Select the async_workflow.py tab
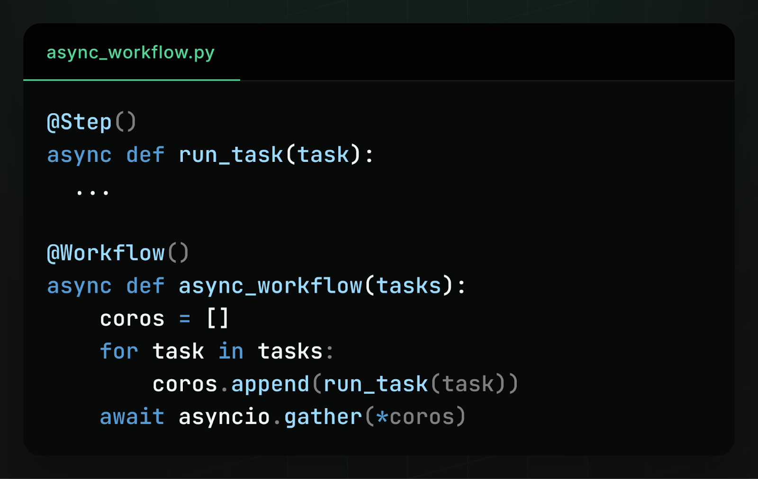The width and height of the screenshot is (758, 479). coord(131,53)
